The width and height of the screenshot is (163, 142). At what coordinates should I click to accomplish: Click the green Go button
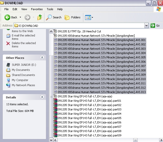155,25
